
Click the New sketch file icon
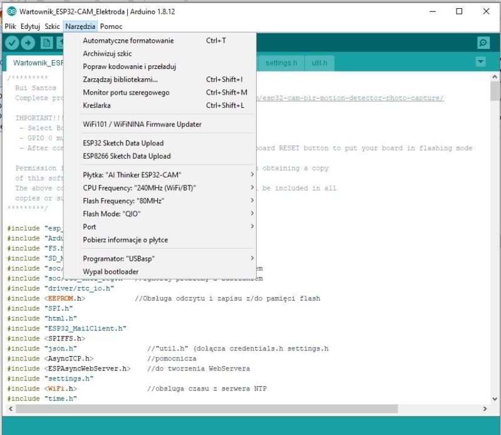point(46,43)
